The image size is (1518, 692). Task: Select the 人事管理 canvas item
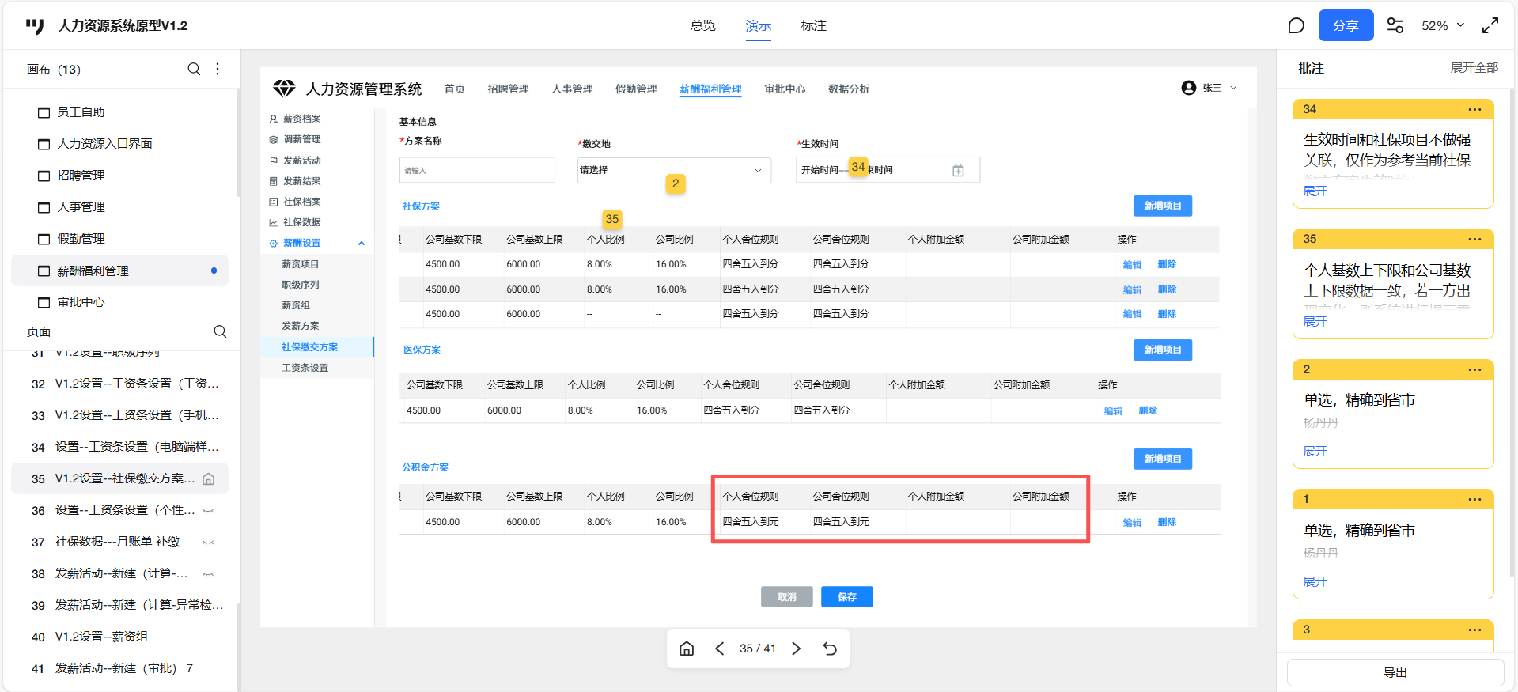point(81,207)
